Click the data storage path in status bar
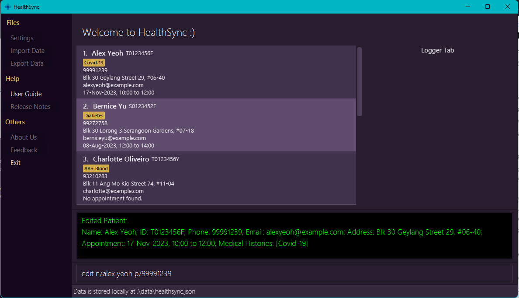The image size is (519, 298). (x=134, y=291)
